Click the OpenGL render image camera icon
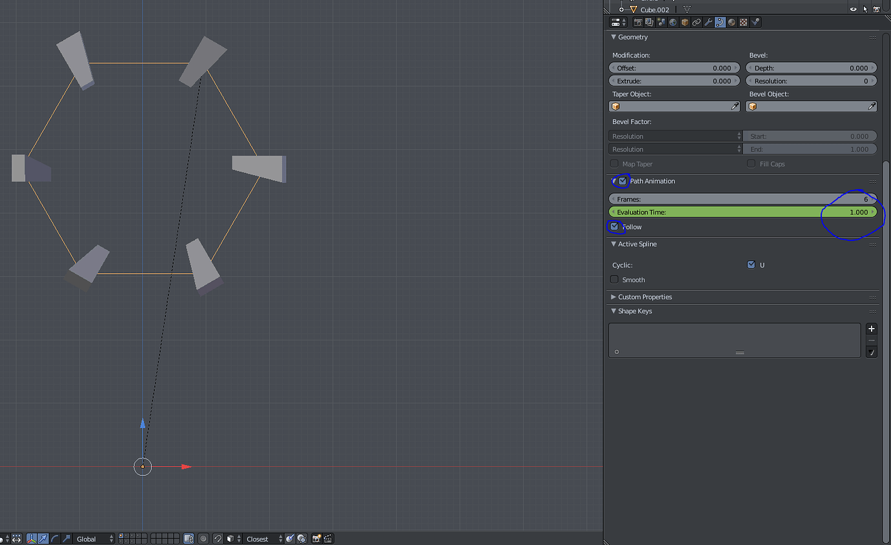The width and height of the screenshot is (891, 545). [316, 539]
